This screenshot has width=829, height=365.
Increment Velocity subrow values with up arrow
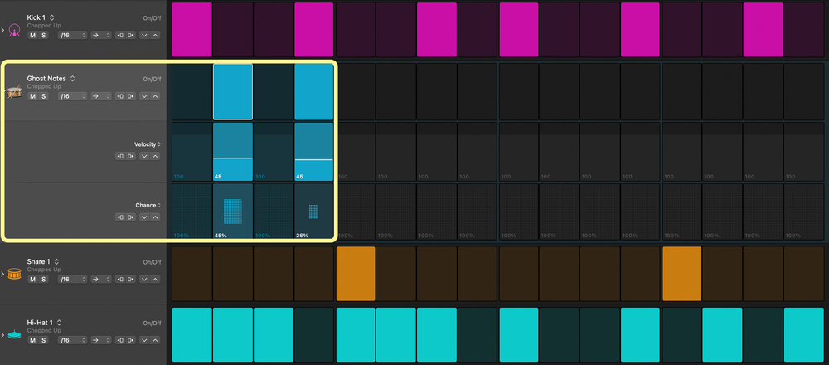point(156,156)
